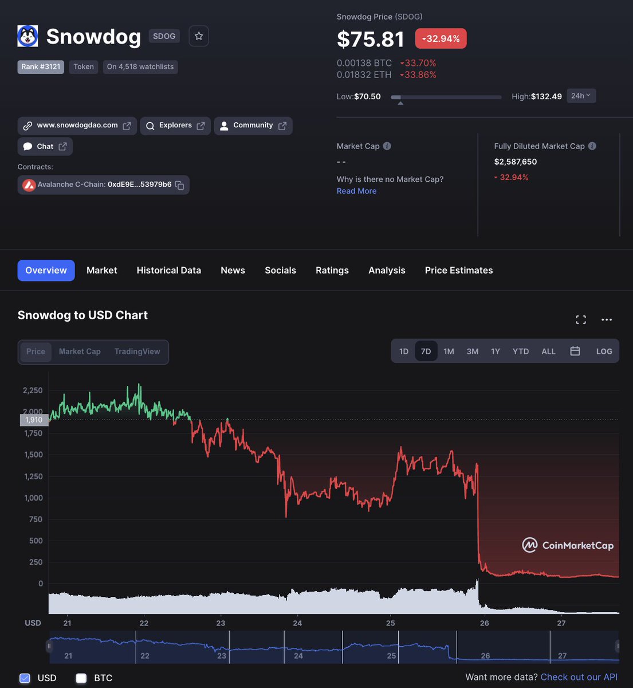This screenshot has height=688, width=633.
Task: Select the Overview tab
Action: pos(46,270)
